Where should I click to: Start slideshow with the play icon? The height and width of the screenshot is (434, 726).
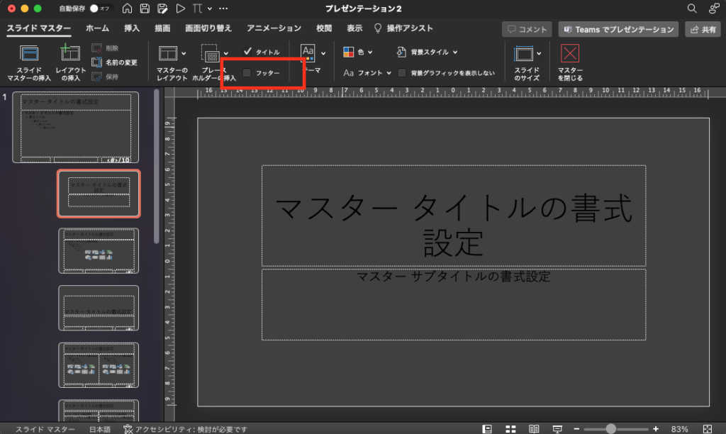181,9
